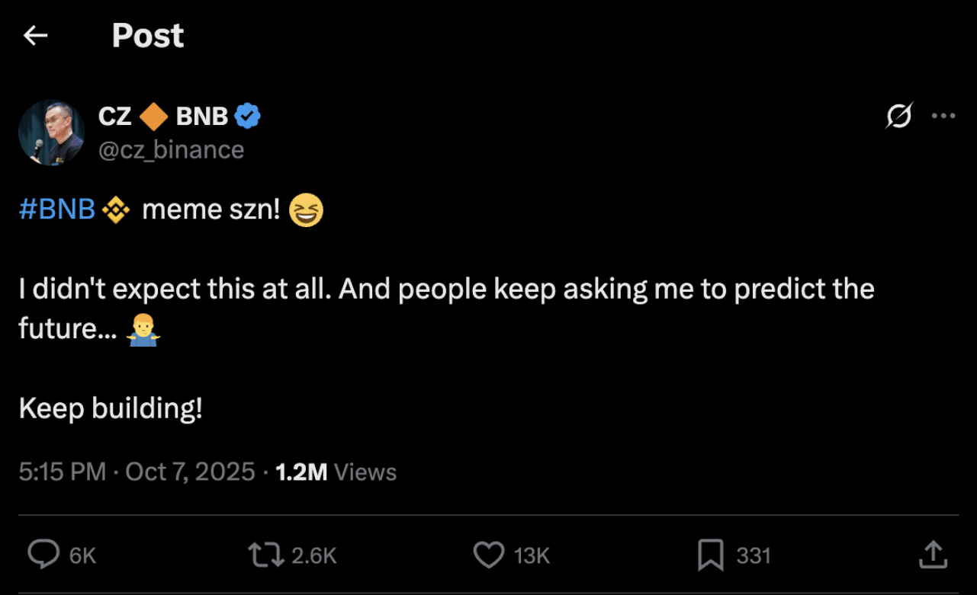
Task: Click the Post header title
Action: [147, 35]
